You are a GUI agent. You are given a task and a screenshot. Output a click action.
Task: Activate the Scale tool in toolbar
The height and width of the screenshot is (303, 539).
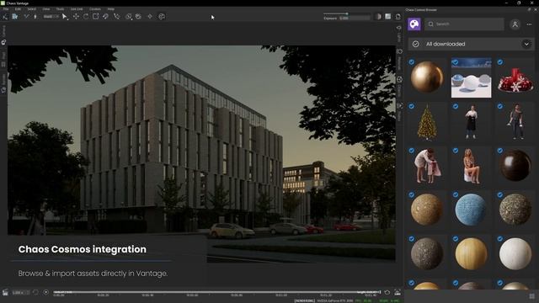[95, 17]
